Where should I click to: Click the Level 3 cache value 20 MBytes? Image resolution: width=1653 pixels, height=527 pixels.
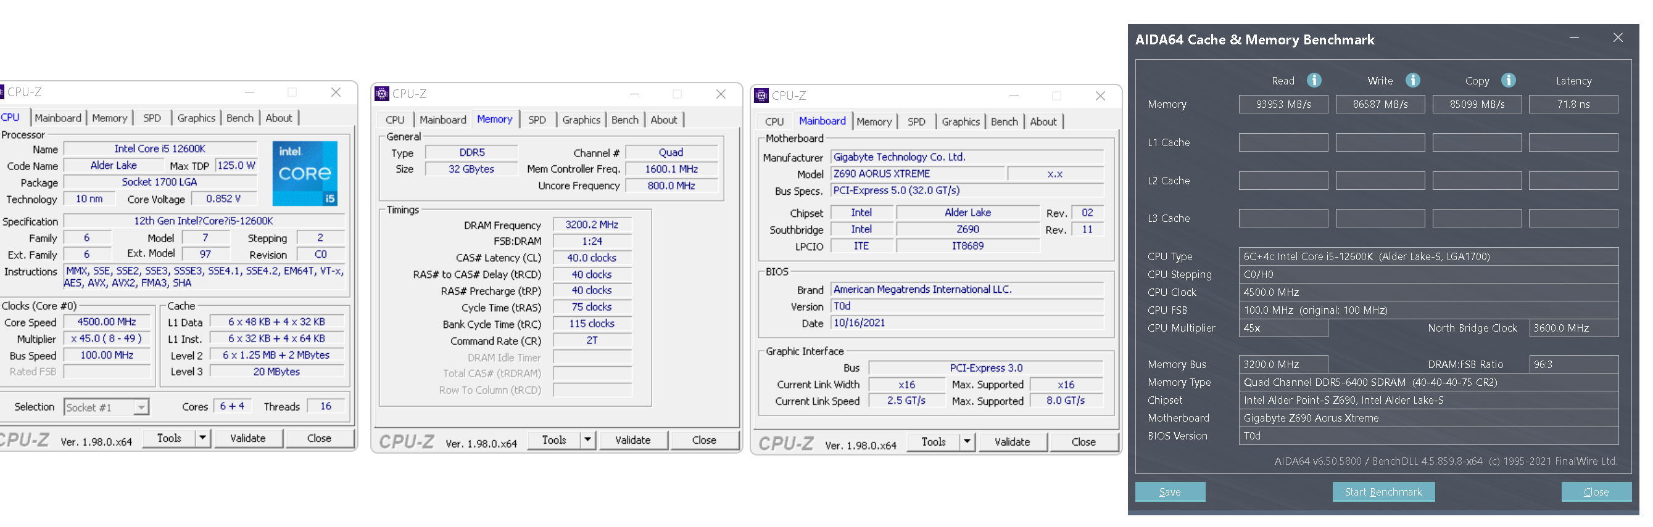276,372
